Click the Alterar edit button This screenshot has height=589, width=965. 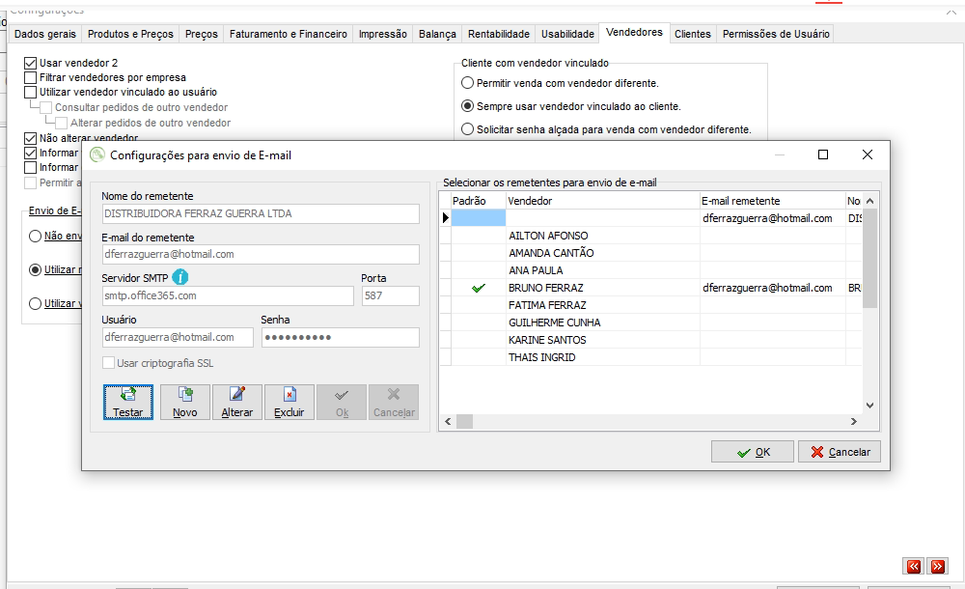coord(237,403)
